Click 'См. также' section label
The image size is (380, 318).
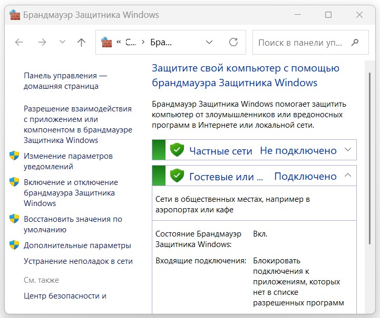42,280
